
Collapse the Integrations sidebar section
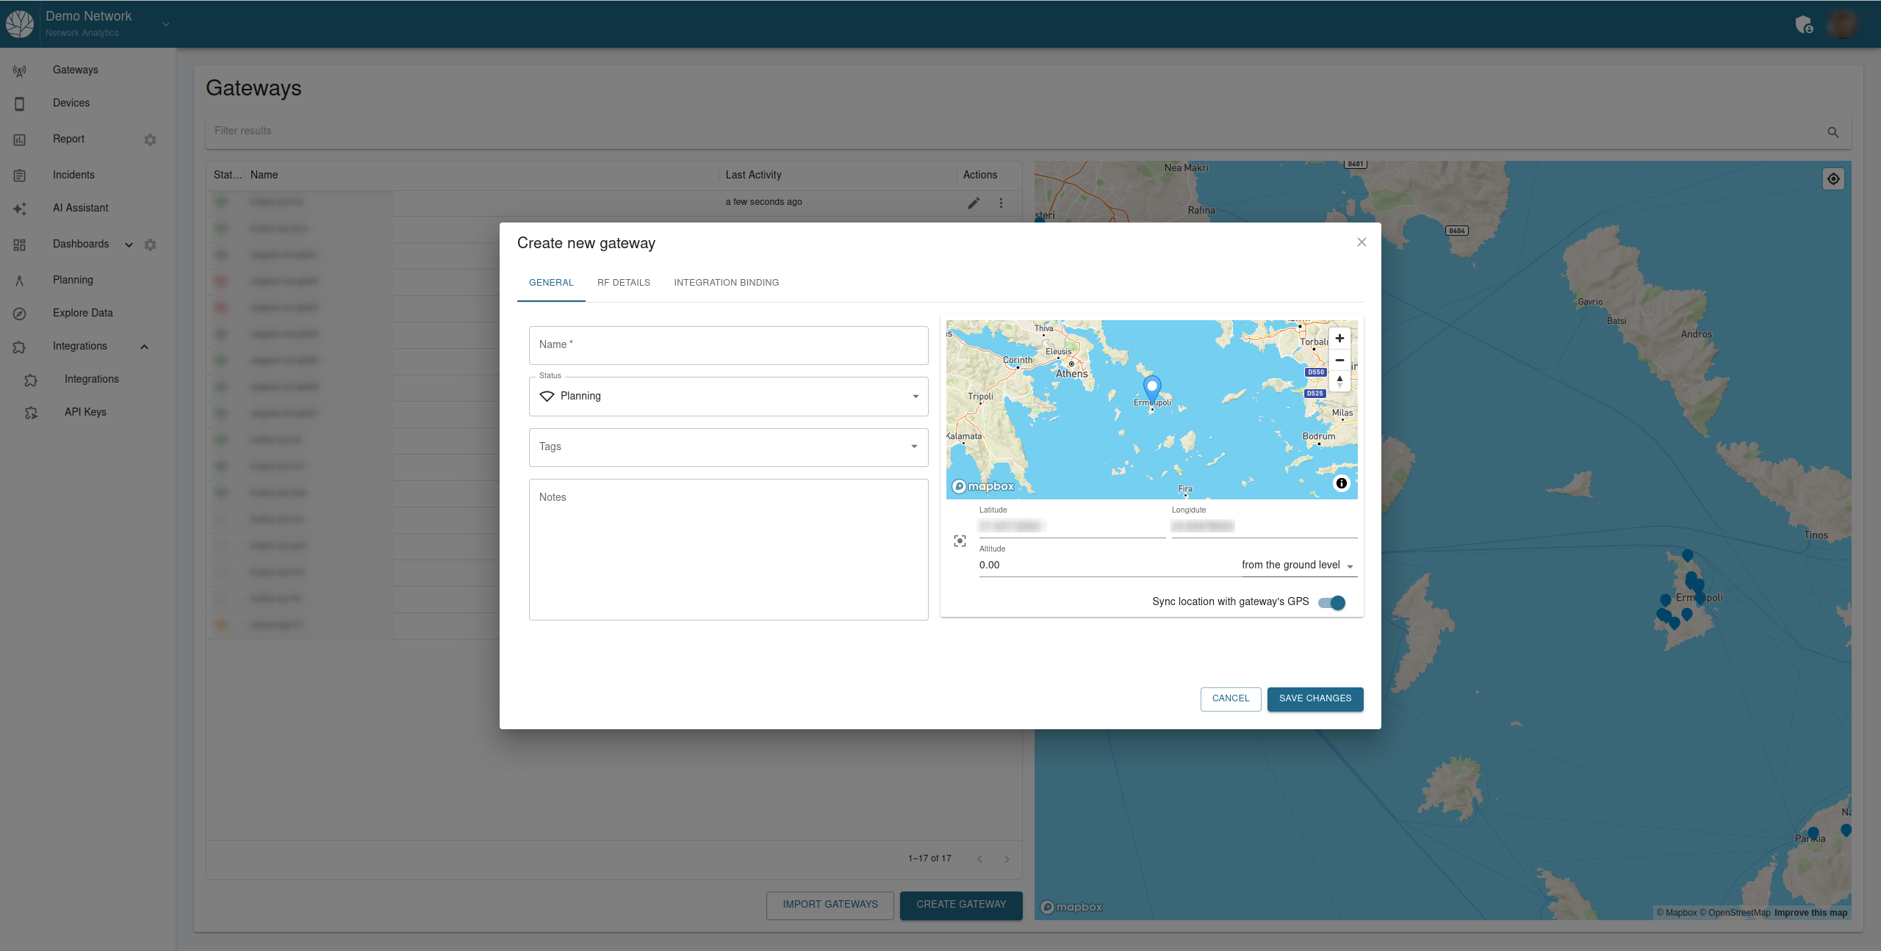[x=145, y=347]
